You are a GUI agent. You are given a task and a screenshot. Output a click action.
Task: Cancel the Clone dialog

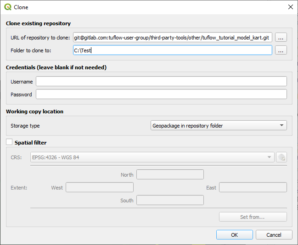tap(274, 235)
